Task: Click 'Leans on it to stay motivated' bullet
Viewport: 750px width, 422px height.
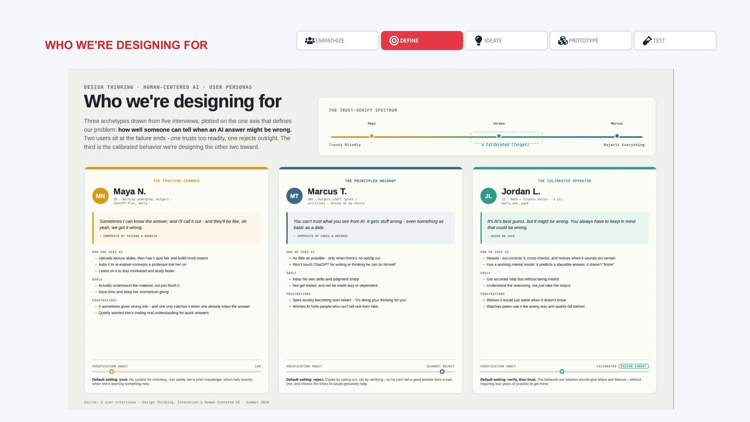Action: click(x=136, y=271)
